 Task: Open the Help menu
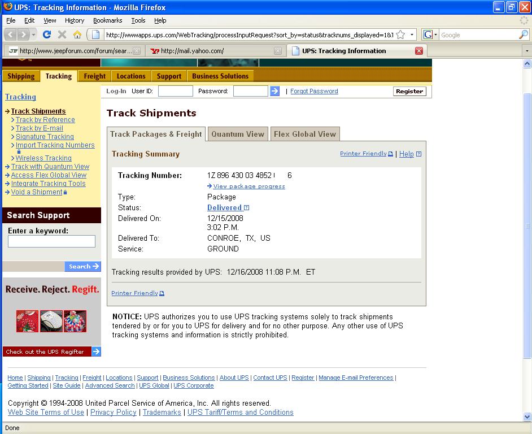160,20
